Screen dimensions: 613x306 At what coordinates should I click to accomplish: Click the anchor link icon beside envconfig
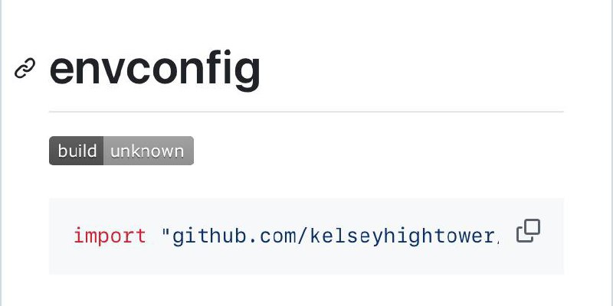pyautogui.click(x=25, y=68)
